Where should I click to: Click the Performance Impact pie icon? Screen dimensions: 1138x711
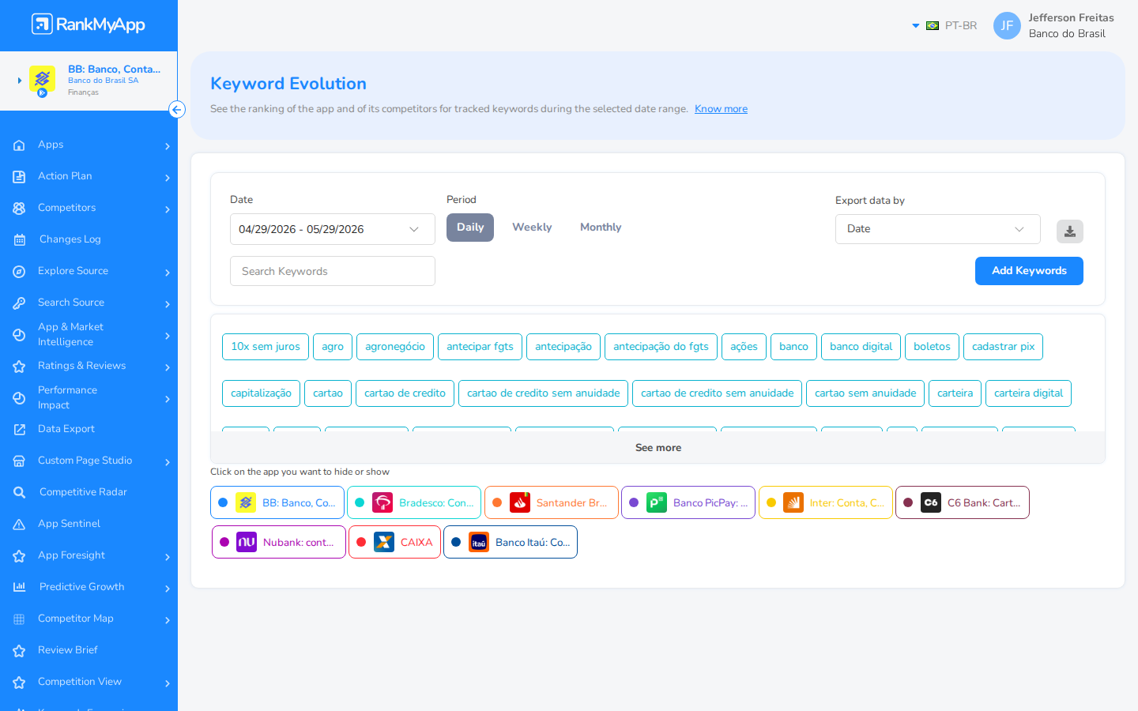pos(20,398)
